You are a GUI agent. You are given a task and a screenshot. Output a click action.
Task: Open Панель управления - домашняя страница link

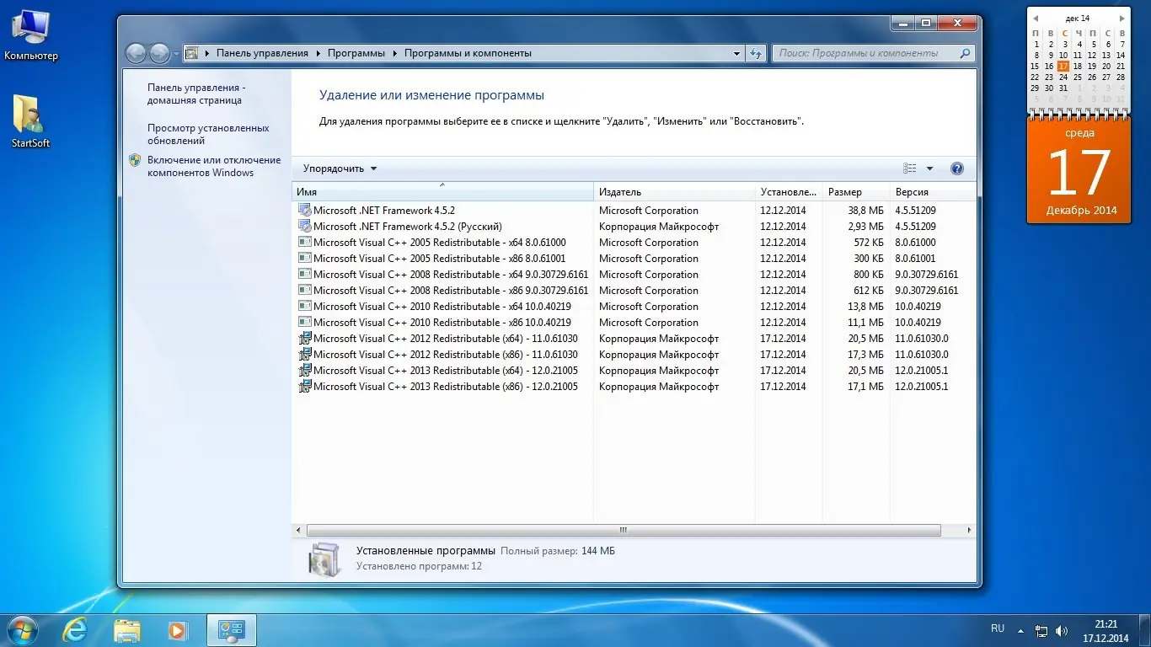coord(196,94)
